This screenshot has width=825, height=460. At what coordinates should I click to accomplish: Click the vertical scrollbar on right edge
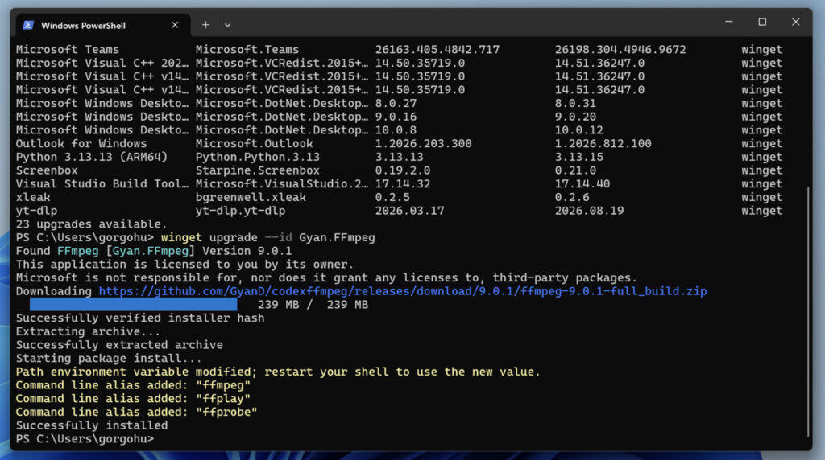click(807, 311)
